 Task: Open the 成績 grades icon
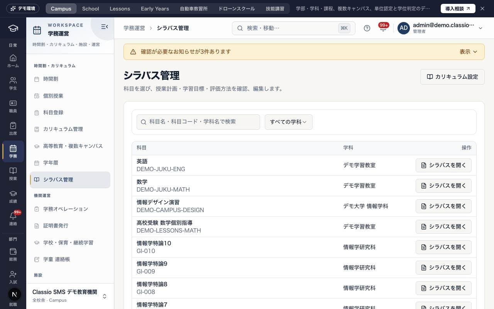click(x=13, y=197)
